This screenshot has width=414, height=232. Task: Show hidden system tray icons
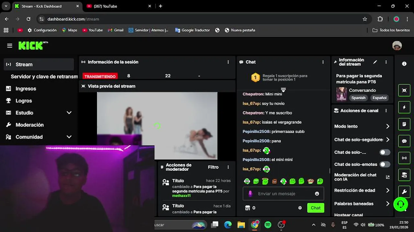click(313, 225)
